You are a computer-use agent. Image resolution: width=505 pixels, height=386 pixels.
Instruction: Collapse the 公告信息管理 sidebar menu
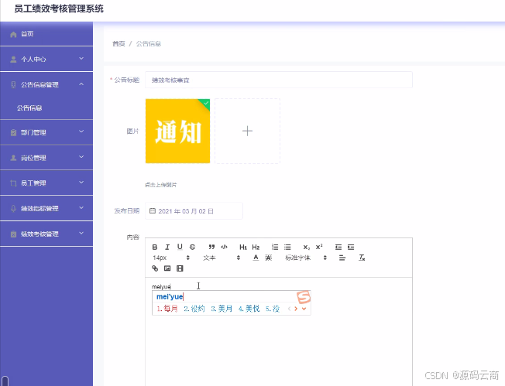coord(46,84)
